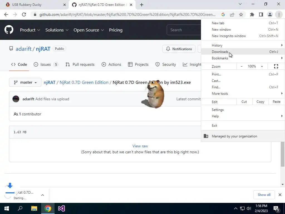Reload the page with the refresh icon

point(24,14)
